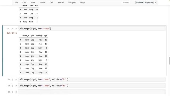
Task: Open the Cell menu
Action: [x=51, y=2]
